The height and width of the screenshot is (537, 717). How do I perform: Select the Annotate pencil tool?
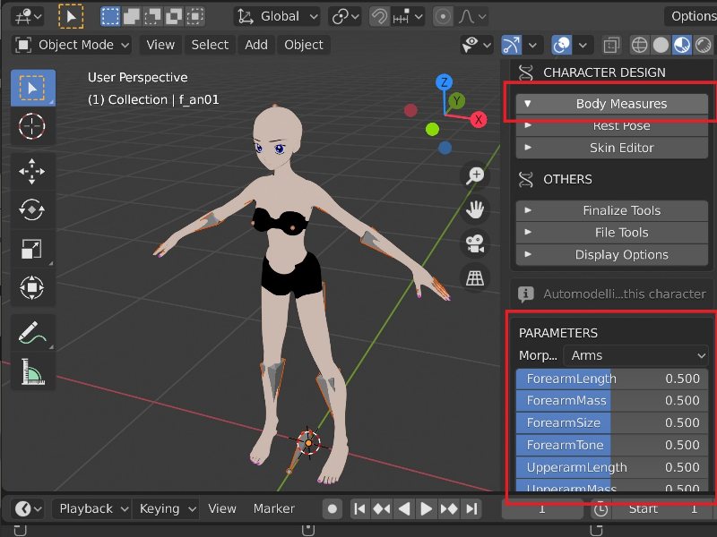click(32, 332)
